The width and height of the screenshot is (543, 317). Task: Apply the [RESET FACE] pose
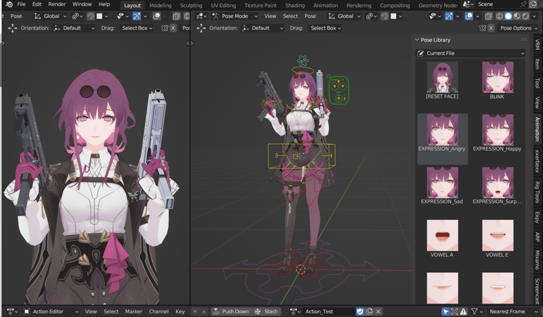(x=442, y=81)
